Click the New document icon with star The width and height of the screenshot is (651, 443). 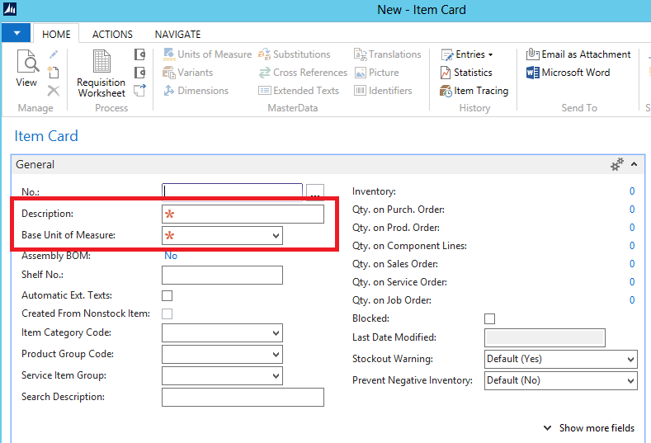(x=53, y=73)
